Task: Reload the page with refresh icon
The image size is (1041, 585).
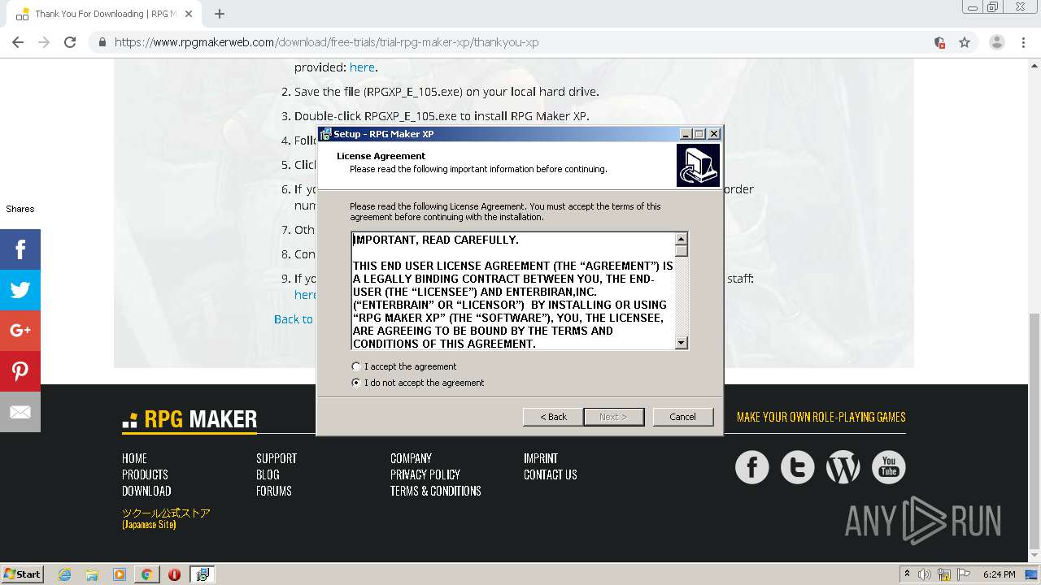Action: (70, 42)
